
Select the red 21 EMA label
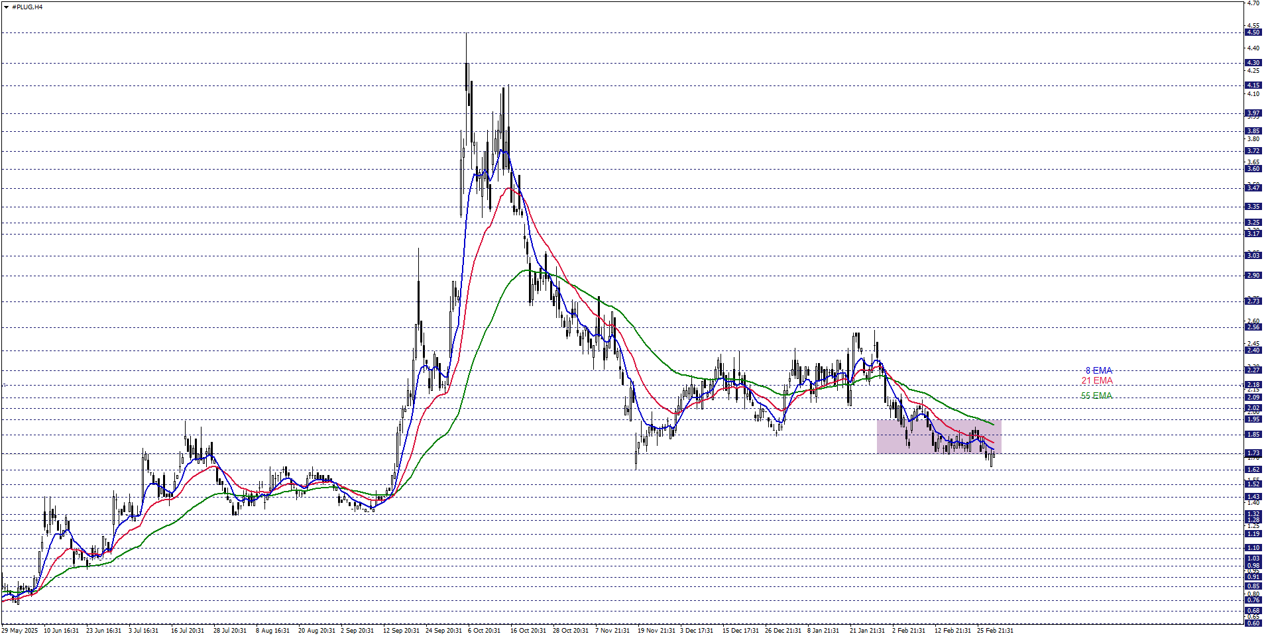coord(1096,381)
